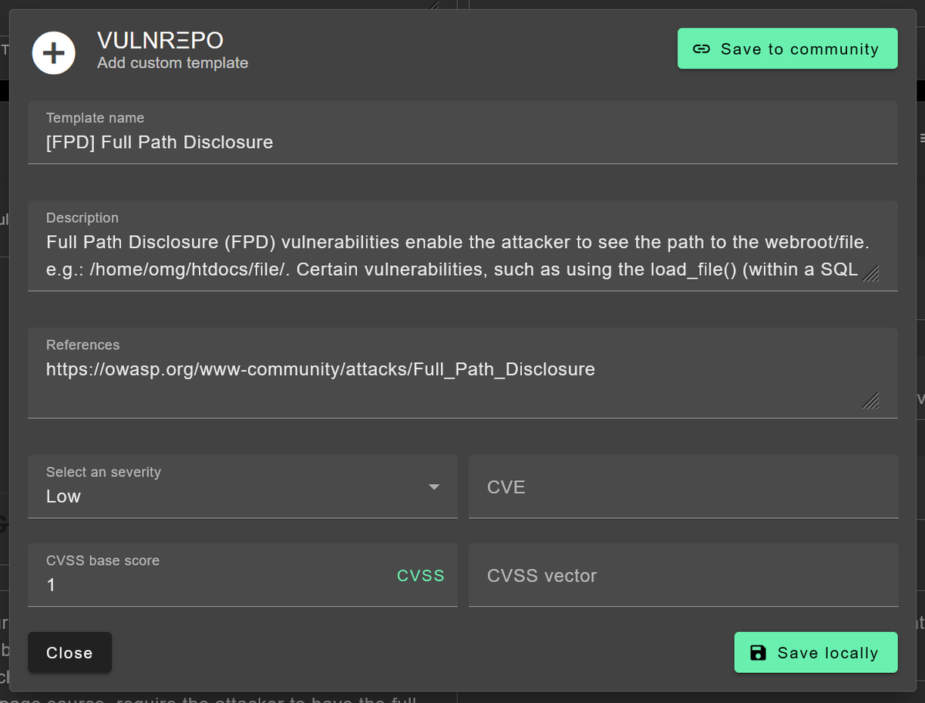Open the severity dropdown arrow
This screenshot has width=925, height=703.
[434, 487]
